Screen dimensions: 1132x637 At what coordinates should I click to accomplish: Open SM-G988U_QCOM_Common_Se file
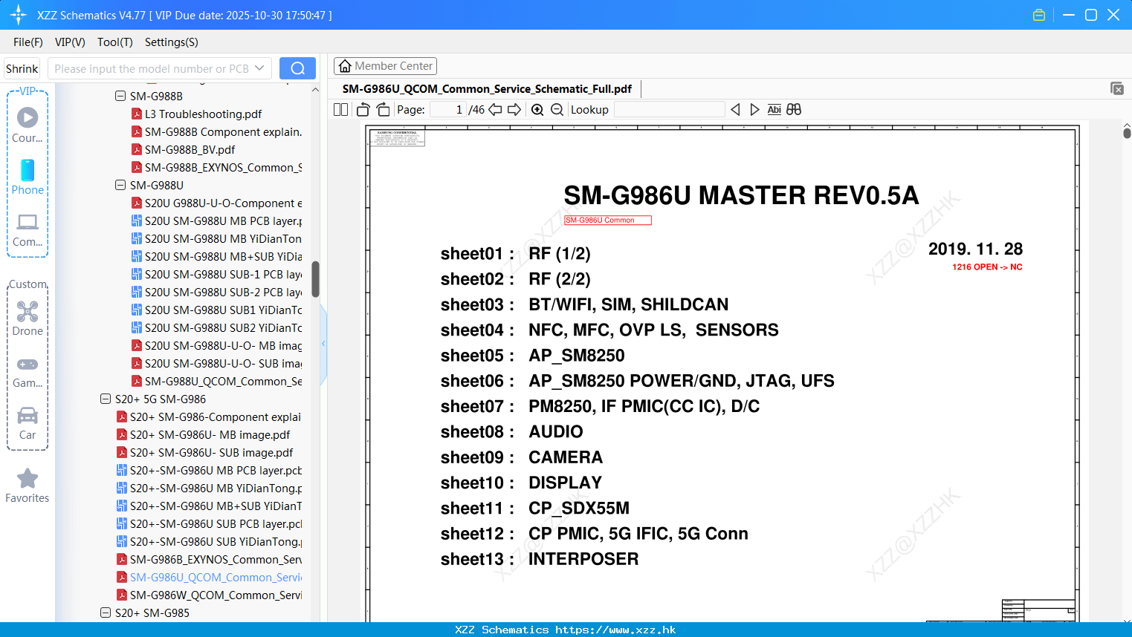tap(216, 381)
